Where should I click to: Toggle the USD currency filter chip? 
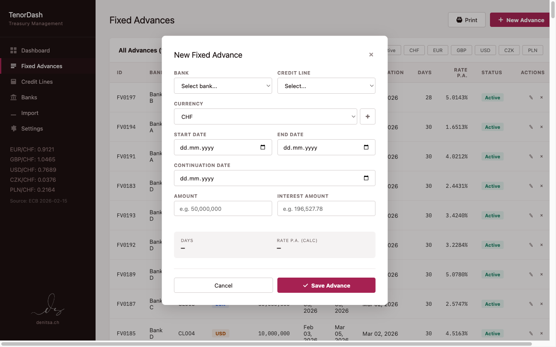click(485, 50)
